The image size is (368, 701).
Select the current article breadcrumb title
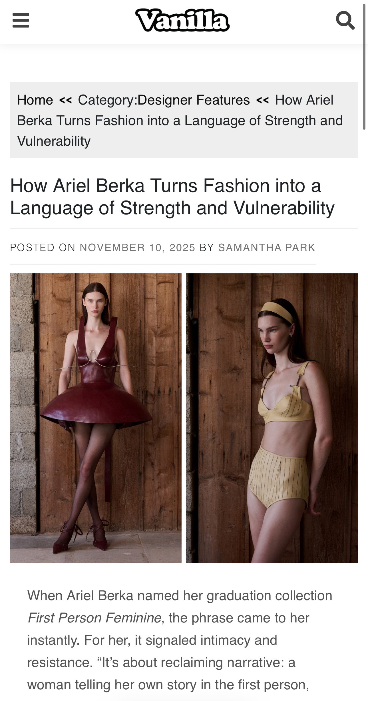180,120
